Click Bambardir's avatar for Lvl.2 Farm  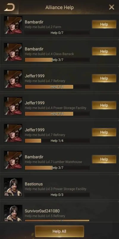click(x=13, y=25)
